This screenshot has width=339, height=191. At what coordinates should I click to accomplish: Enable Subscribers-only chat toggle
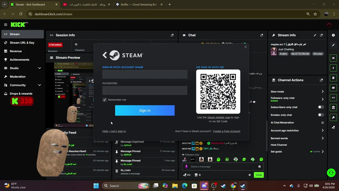[321, 107]
